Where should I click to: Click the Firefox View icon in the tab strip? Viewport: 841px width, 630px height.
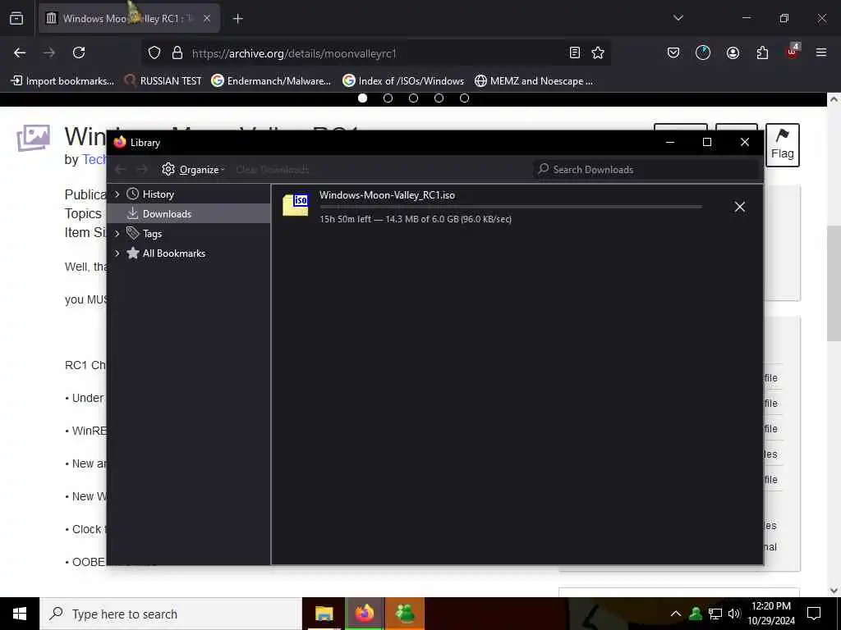tap(16, 18)
